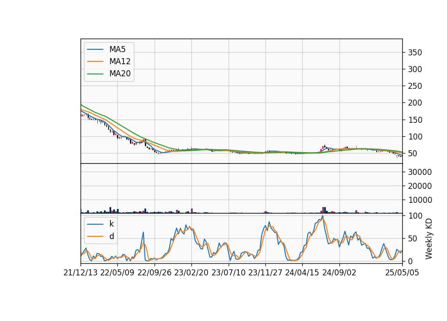Click the 24/04/15 date label

click(x=302, y=273)
